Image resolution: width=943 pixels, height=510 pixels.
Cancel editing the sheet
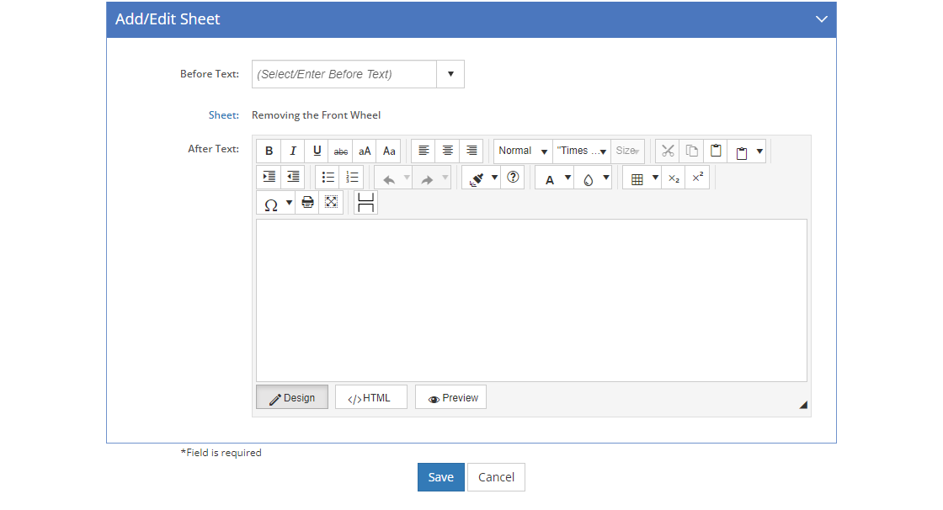tap(496, 477)
